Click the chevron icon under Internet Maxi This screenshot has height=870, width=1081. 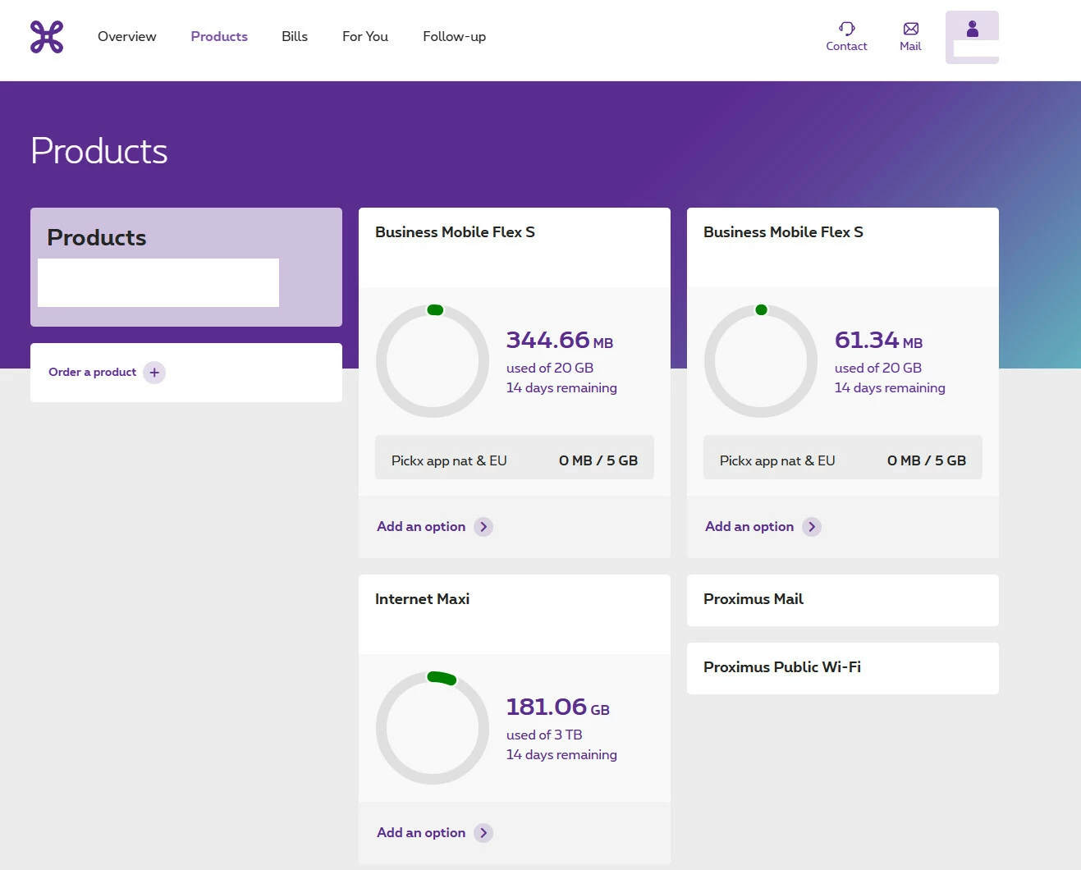pos(483,833)
